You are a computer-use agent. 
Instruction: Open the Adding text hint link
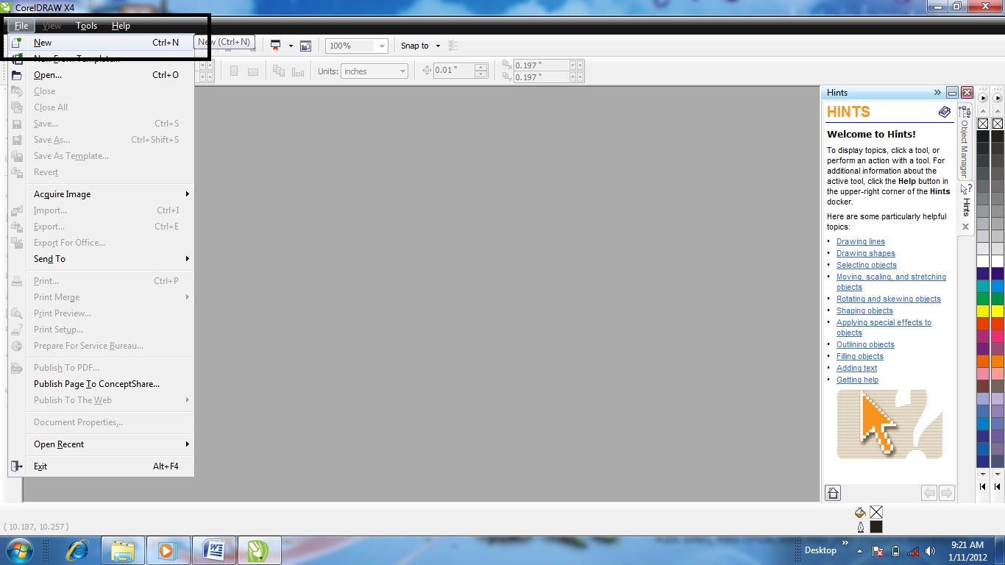(857, 368)
